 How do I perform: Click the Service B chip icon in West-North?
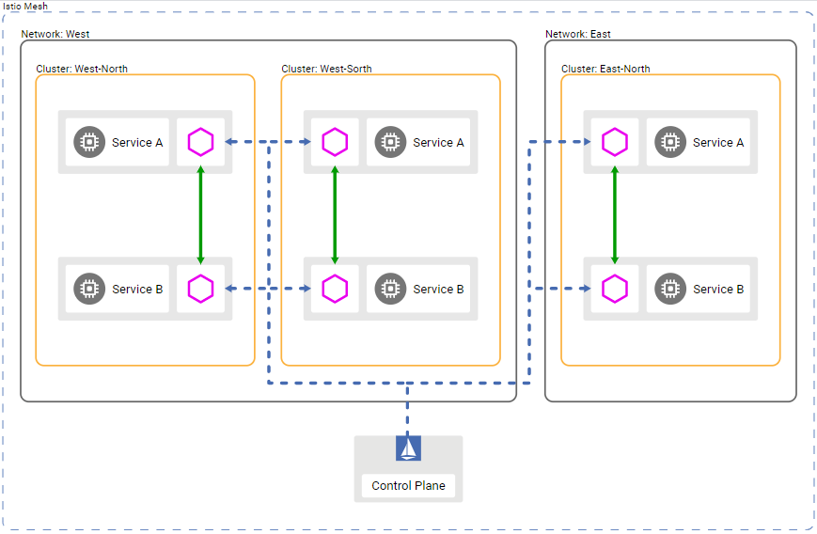[89, 288]
